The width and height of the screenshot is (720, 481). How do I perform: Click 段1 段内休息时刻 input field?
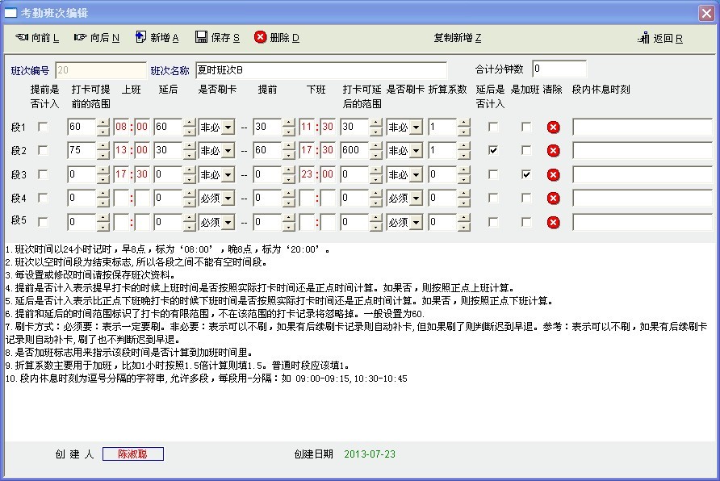click(x=642, y=127)
